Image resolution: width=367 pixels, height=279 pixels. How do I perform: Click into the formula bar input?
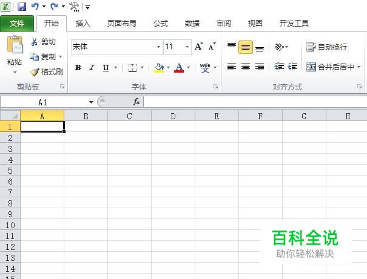pyautogui.click(x=255, y=102)
